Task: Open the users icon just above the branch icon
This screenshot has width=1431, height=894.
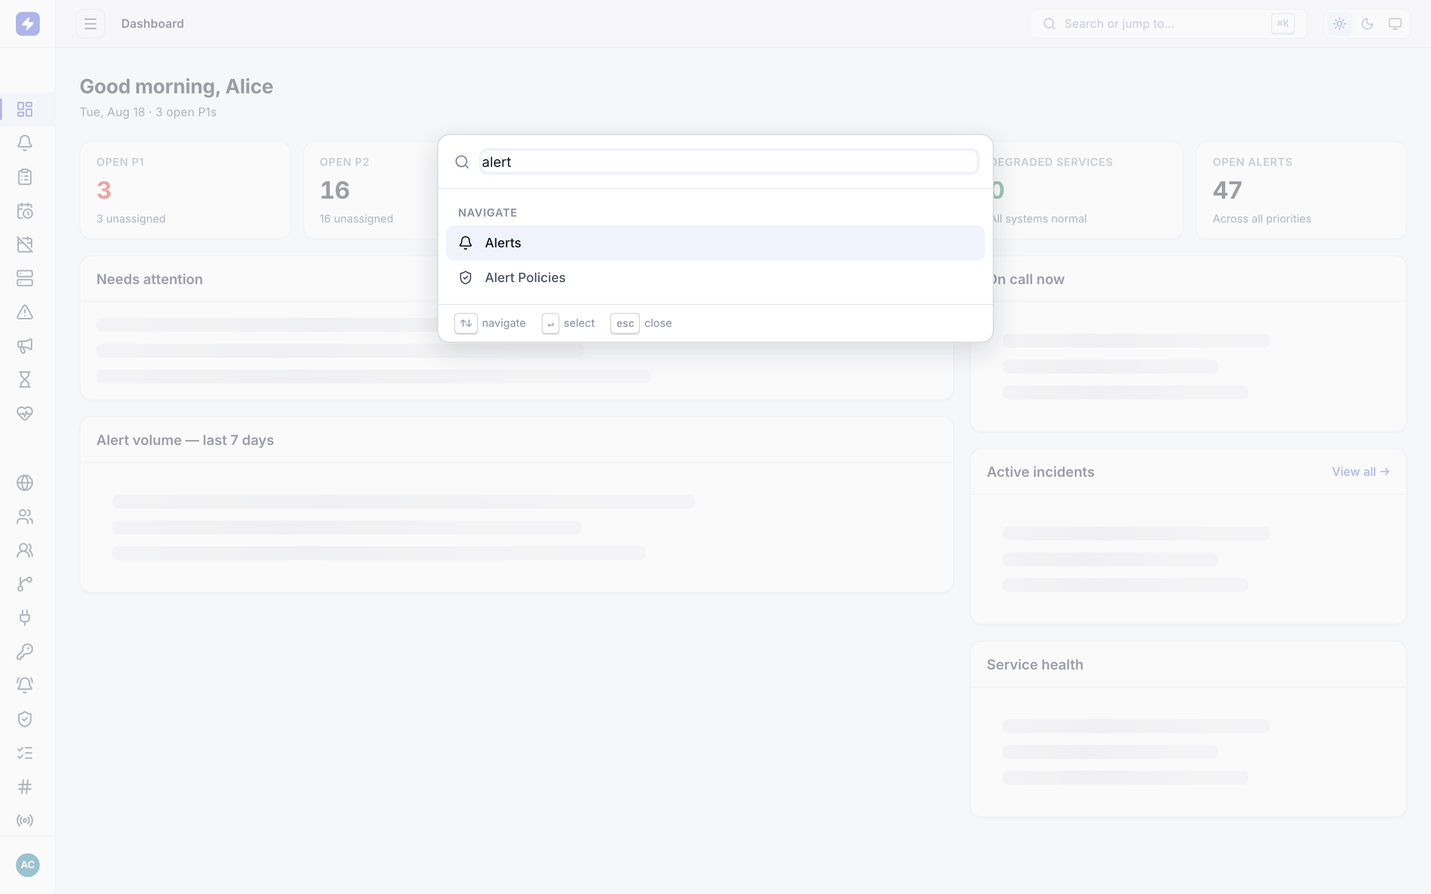Action: [x=25, y=550]
